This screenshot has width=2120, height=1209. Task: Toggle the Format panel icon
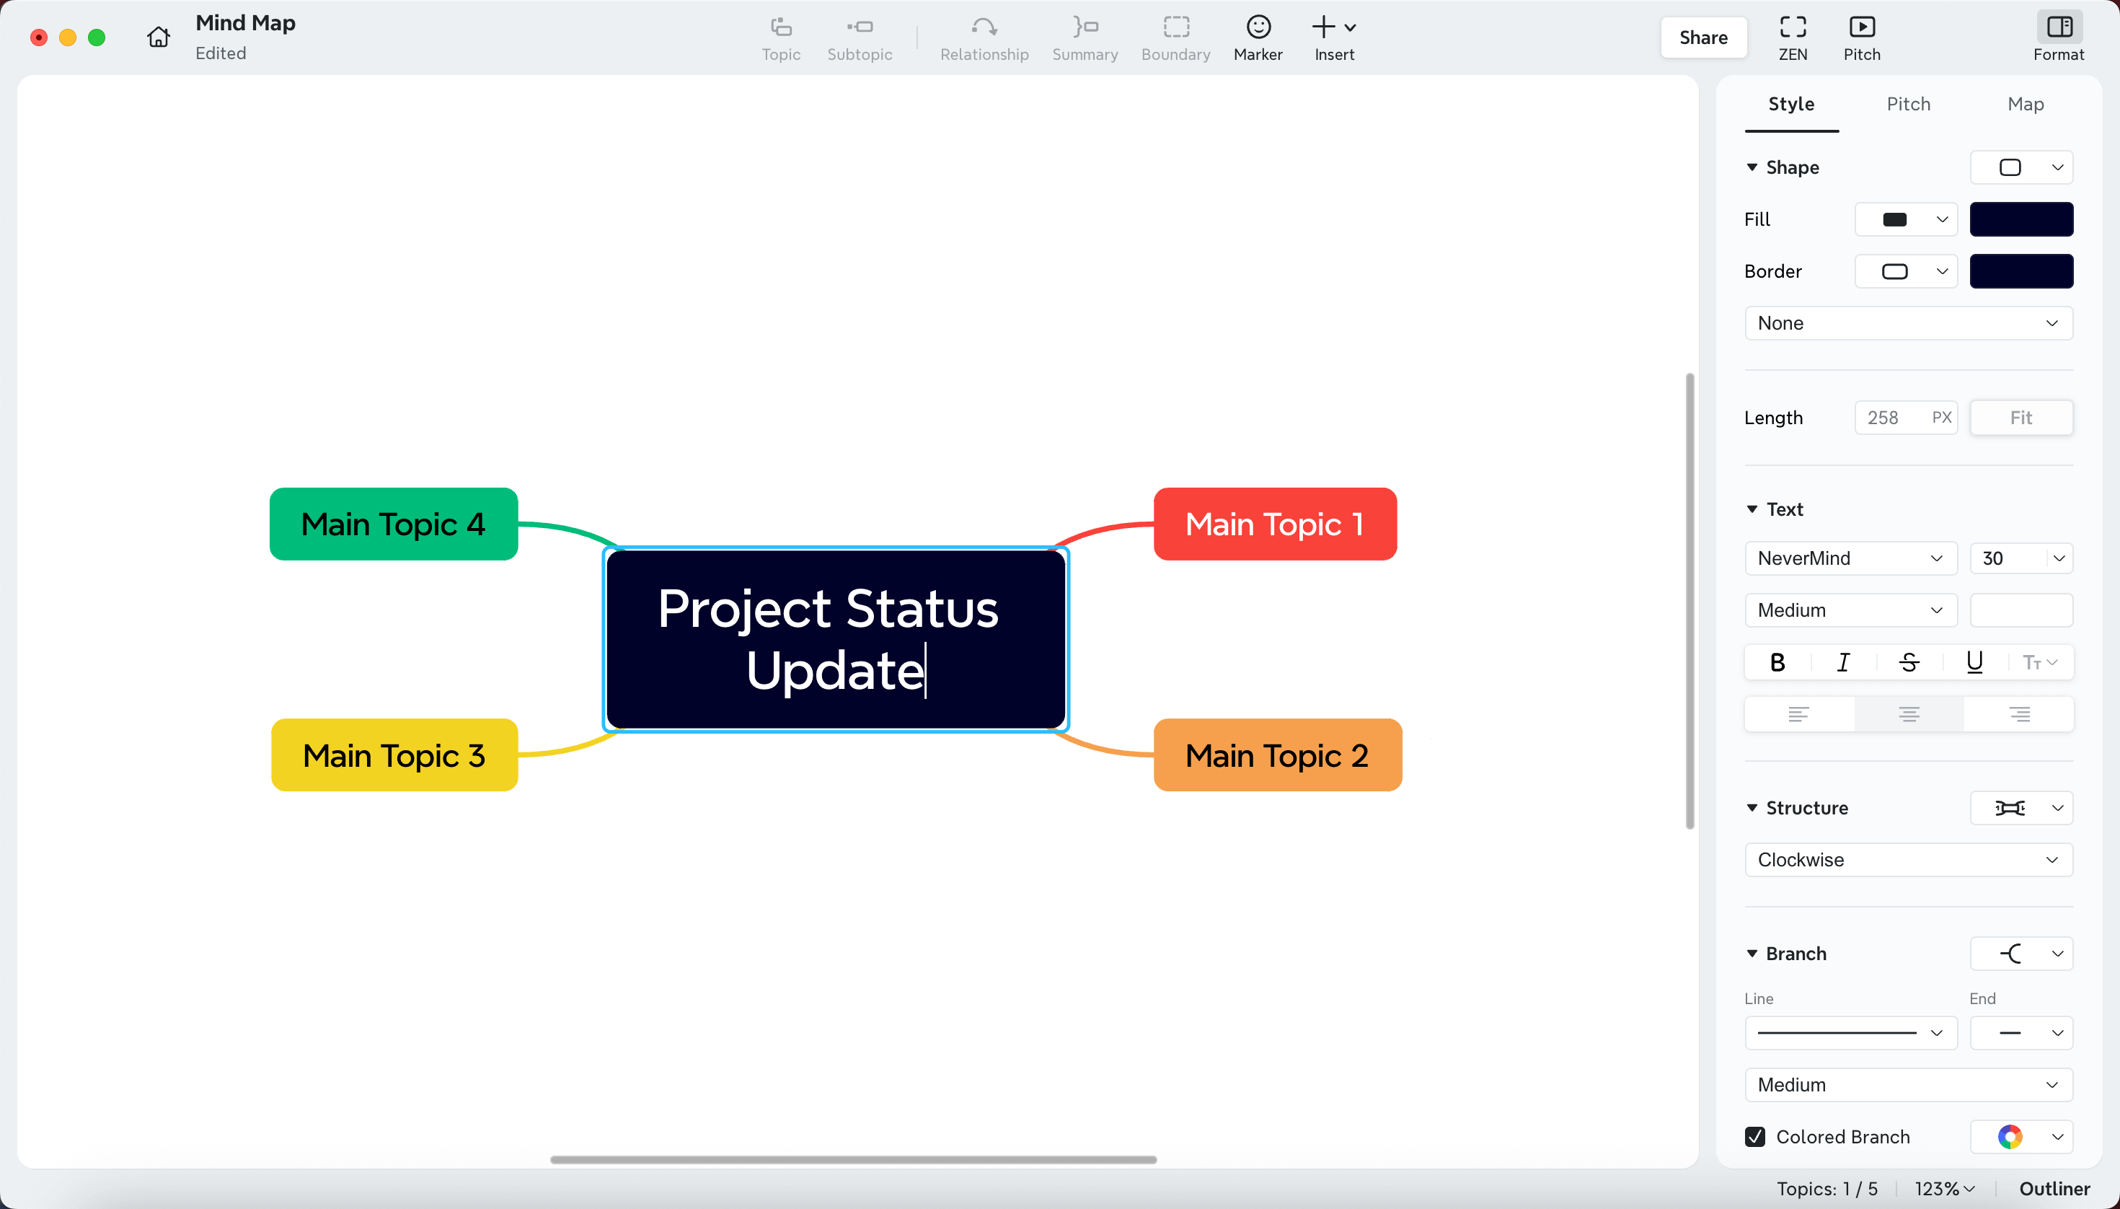click(x=2058, y=28)
